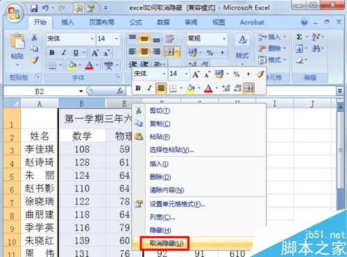Viewport: 347px width, 257px height.
Task: Open the 插入 cells dropdown in ribbon
Action: [x=272, y=37]
